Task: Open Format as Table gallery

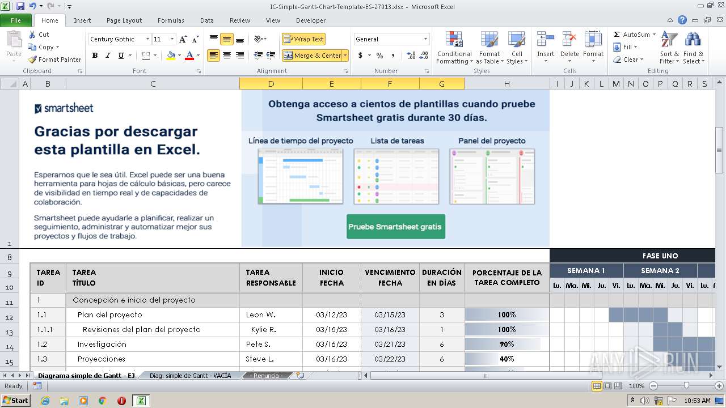Action: (489, 48)
